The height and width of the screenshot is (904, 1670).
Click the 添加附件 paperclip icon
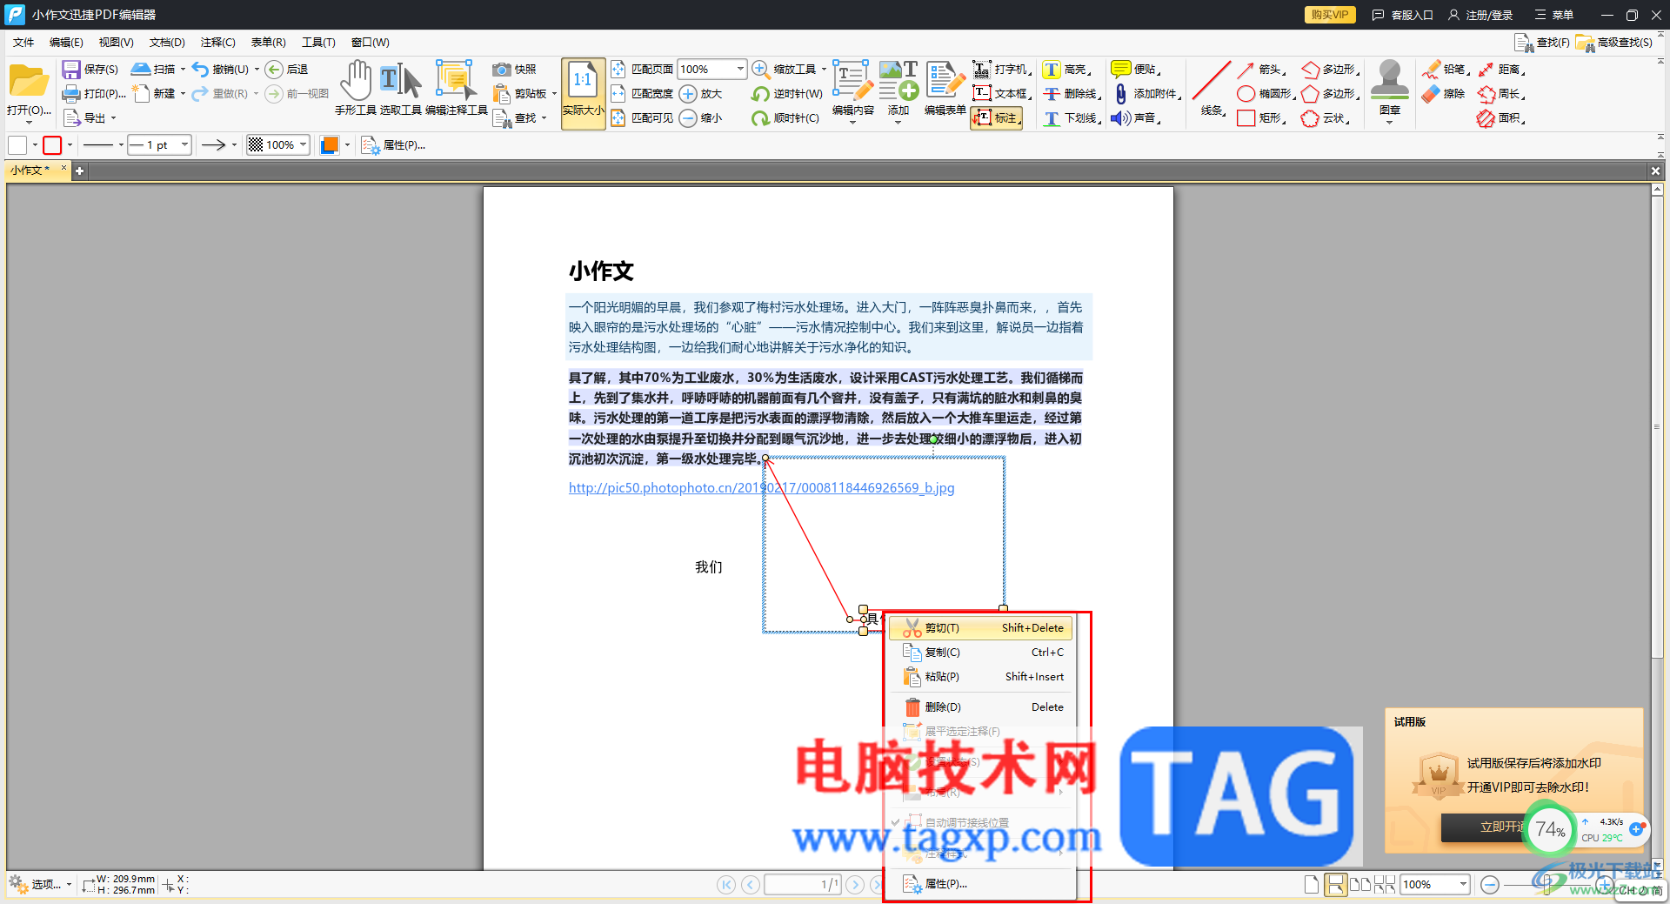(x=1121, y=94)
